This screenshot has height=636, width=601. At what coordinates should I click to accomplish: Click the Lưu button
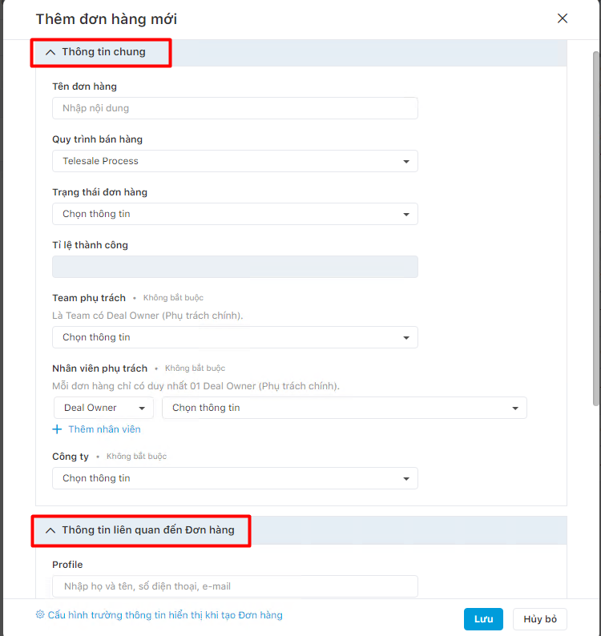(x=483, y=619)
